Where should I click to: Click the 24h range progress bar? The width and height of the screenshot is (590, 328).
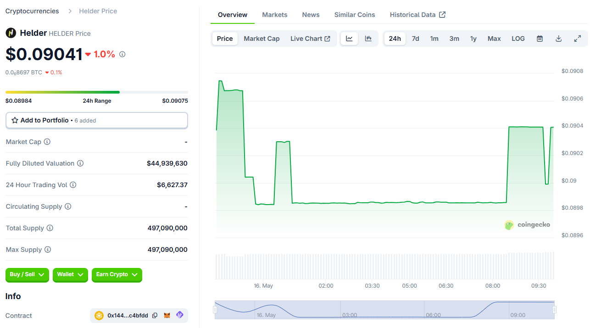point(97,92)
